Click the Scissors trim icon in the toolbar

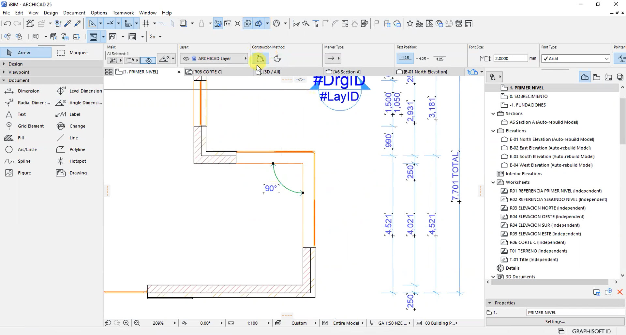click(x=296, y=23)
